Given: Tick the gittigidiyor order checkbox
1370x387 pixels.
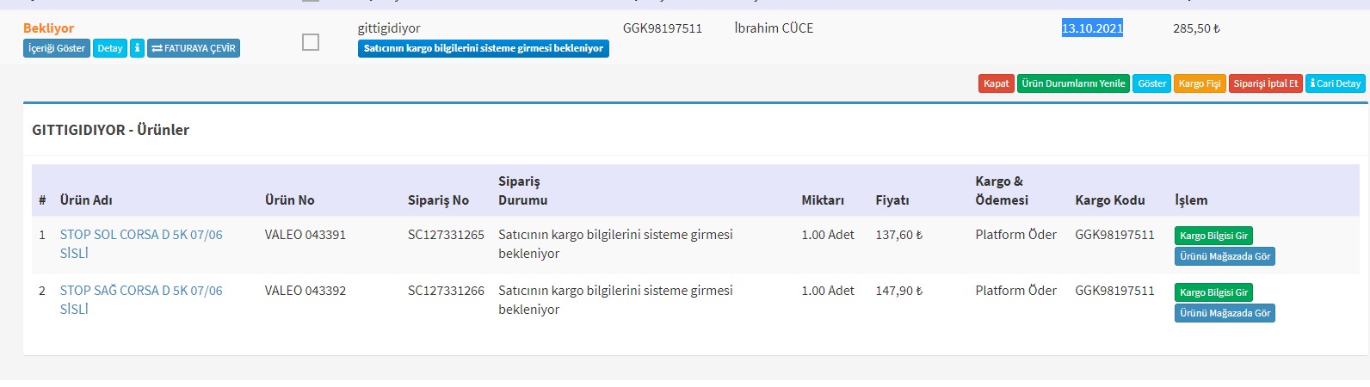Looking at the screenshot, I should point(311,41).
